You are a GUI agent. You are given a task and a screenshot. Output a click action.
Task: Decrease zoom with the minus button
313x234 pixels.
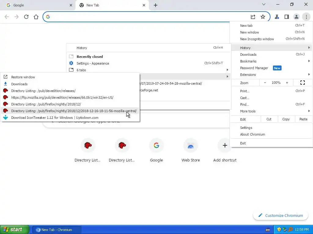[265, 83]
